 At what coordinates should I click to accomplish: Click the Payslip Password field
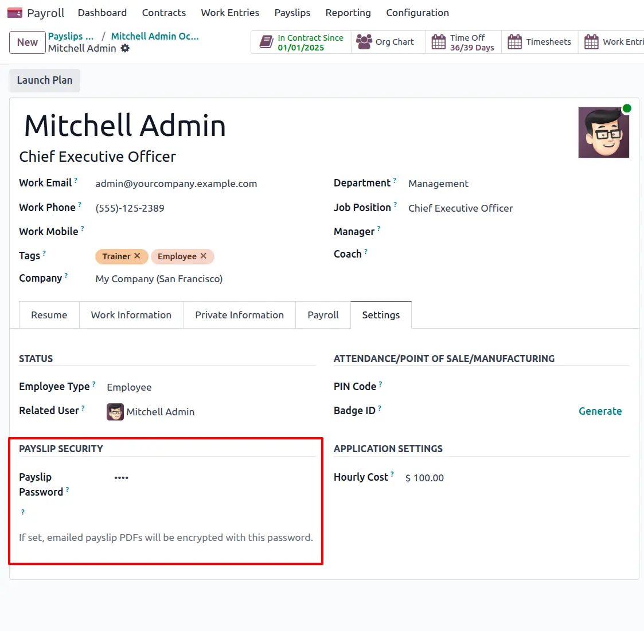[x=212, y=478]
